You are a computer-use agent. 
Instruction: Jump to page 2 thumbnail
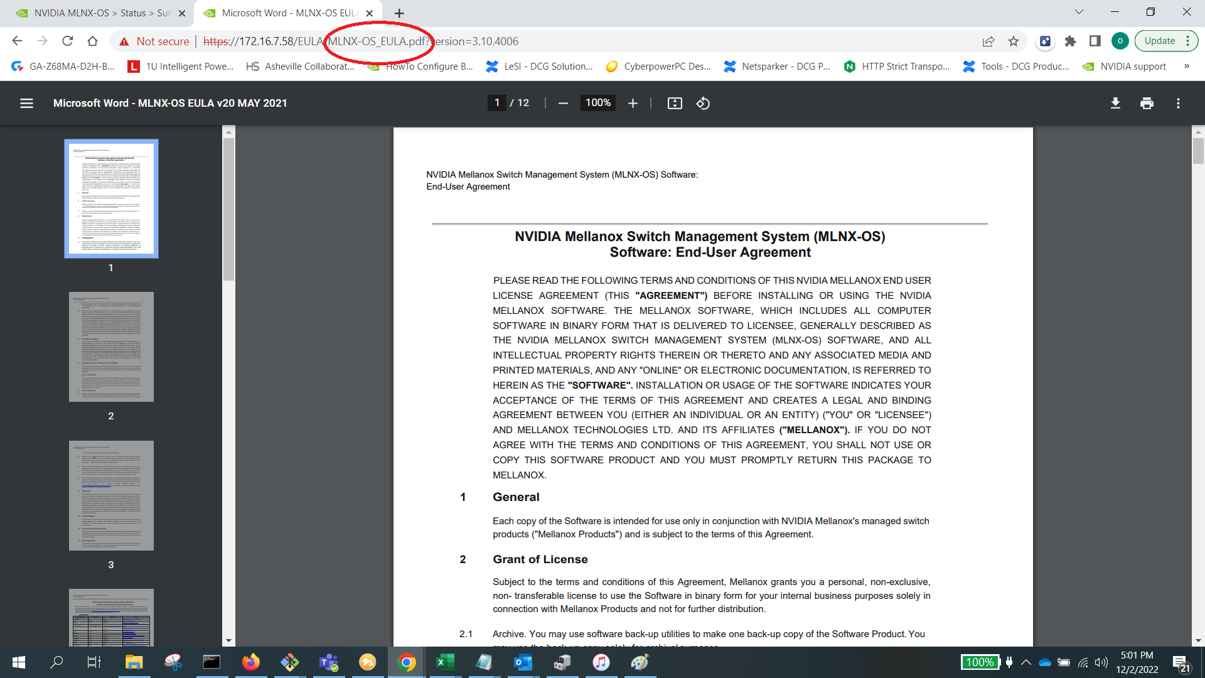[x=111, y=347]
